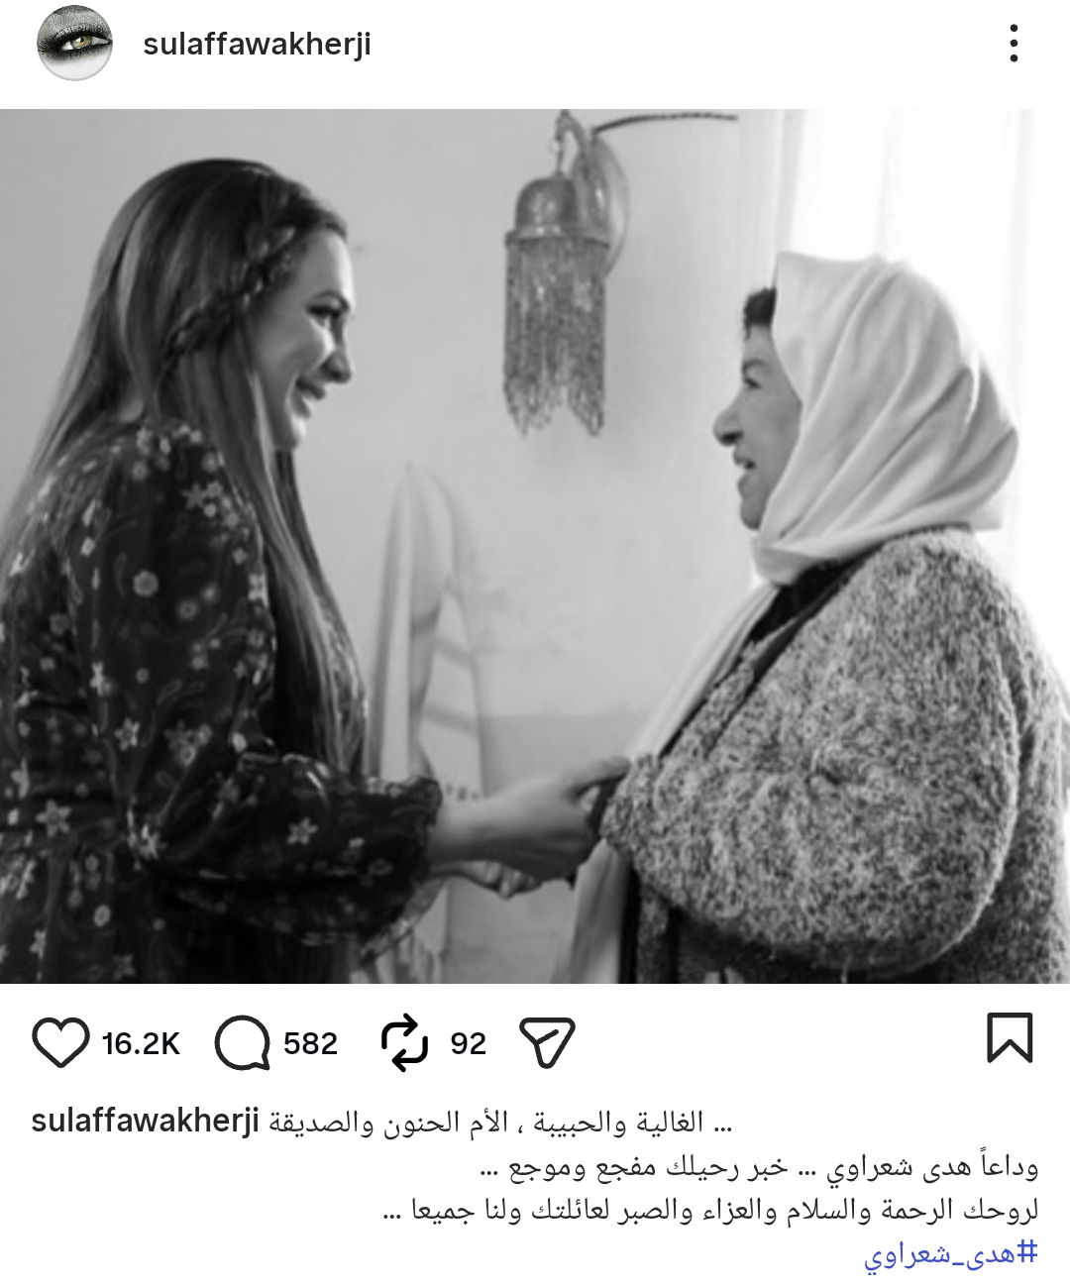Screen dimensions: 1070x1287
Task: Open the three-dot more options menu
Action: pos(1014,44)
